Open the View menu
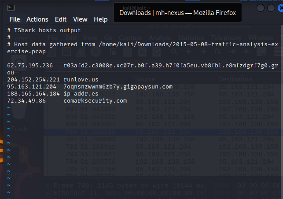Screen dimensions: 283x199 point(80,19)
